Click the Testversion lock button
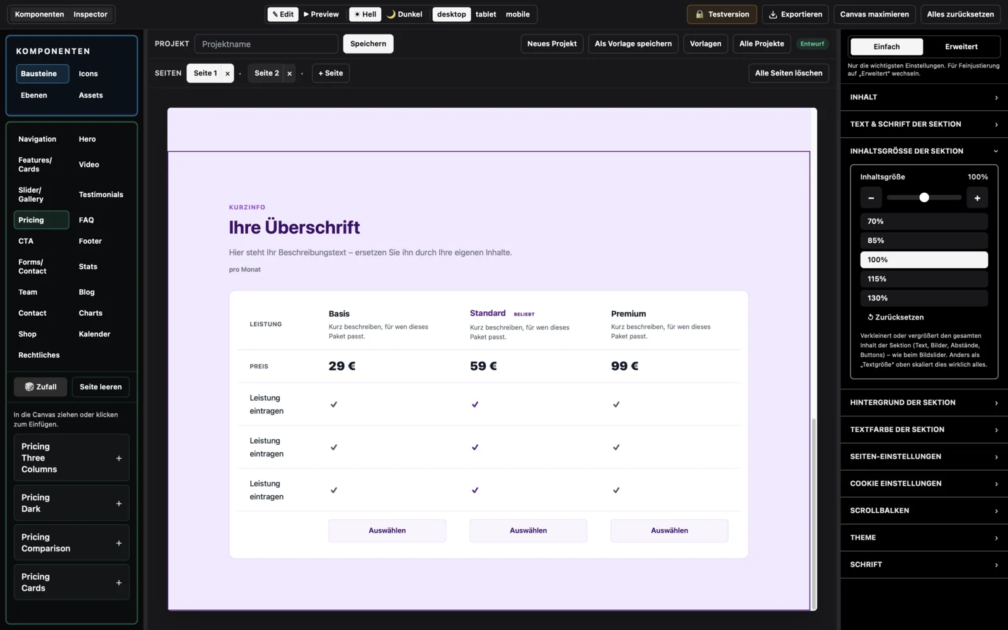1008x630 pixels. (722, 14)
